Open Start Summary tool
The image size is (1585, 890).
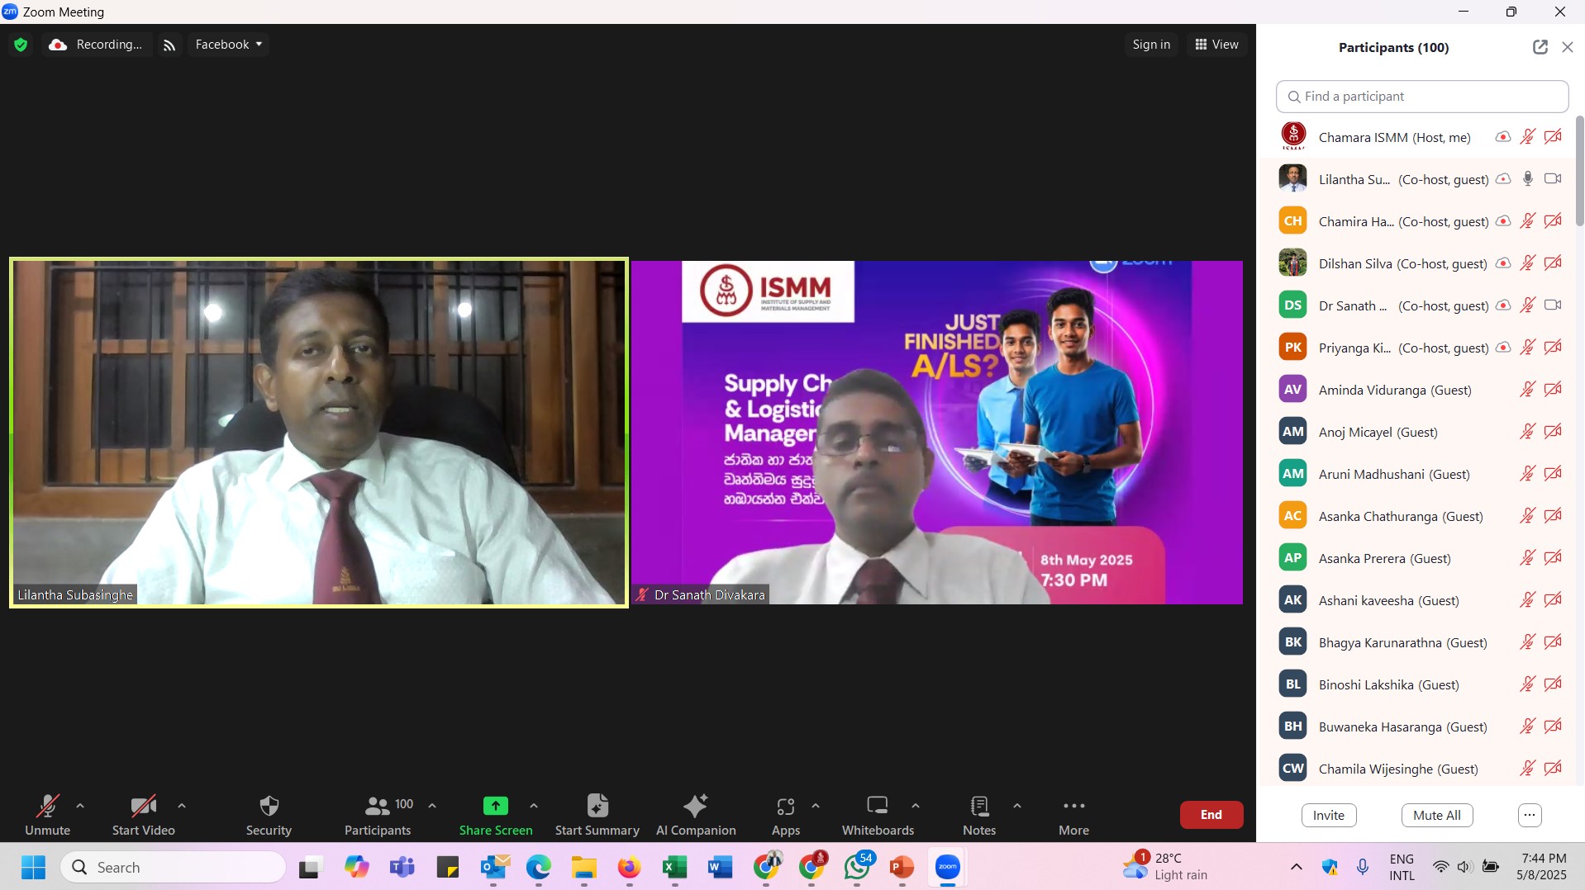[597, 815]
